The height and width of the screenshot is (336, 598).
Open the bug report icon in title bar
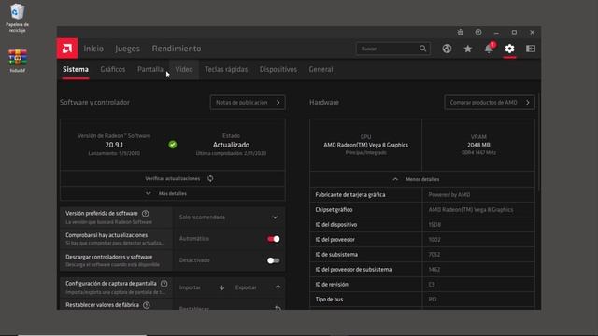(x=461, y=33)
